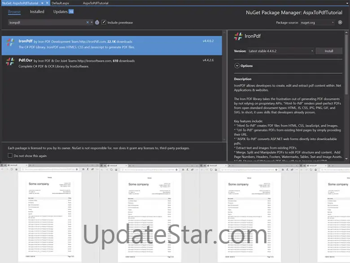The width and height of the screenshot is (350, 263).
Task: Switch to the Browse tab
Action: (14, 12)
